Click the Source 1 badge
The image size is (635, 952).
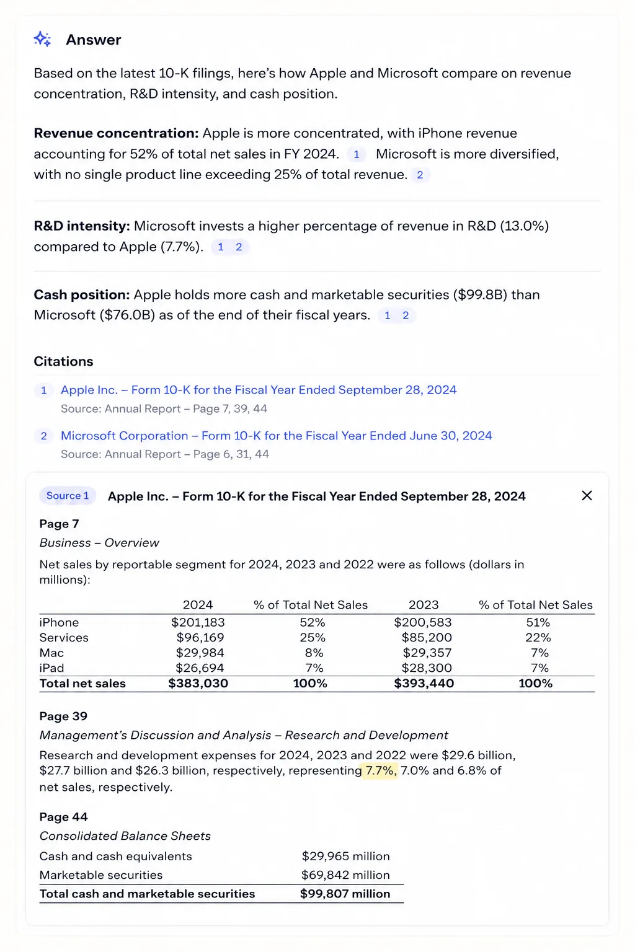pyautogui.click(x=68, y=496)
